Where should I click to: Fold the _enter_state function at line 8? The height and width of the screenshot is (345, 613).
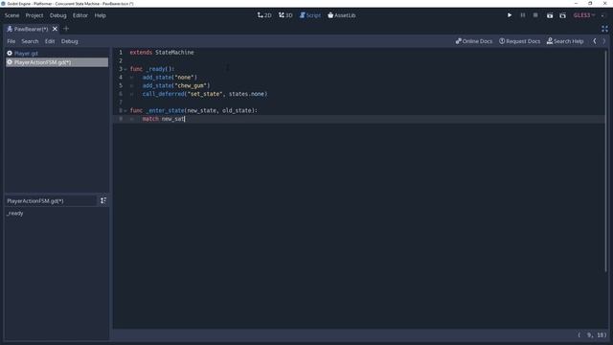[x=125, y=111]
